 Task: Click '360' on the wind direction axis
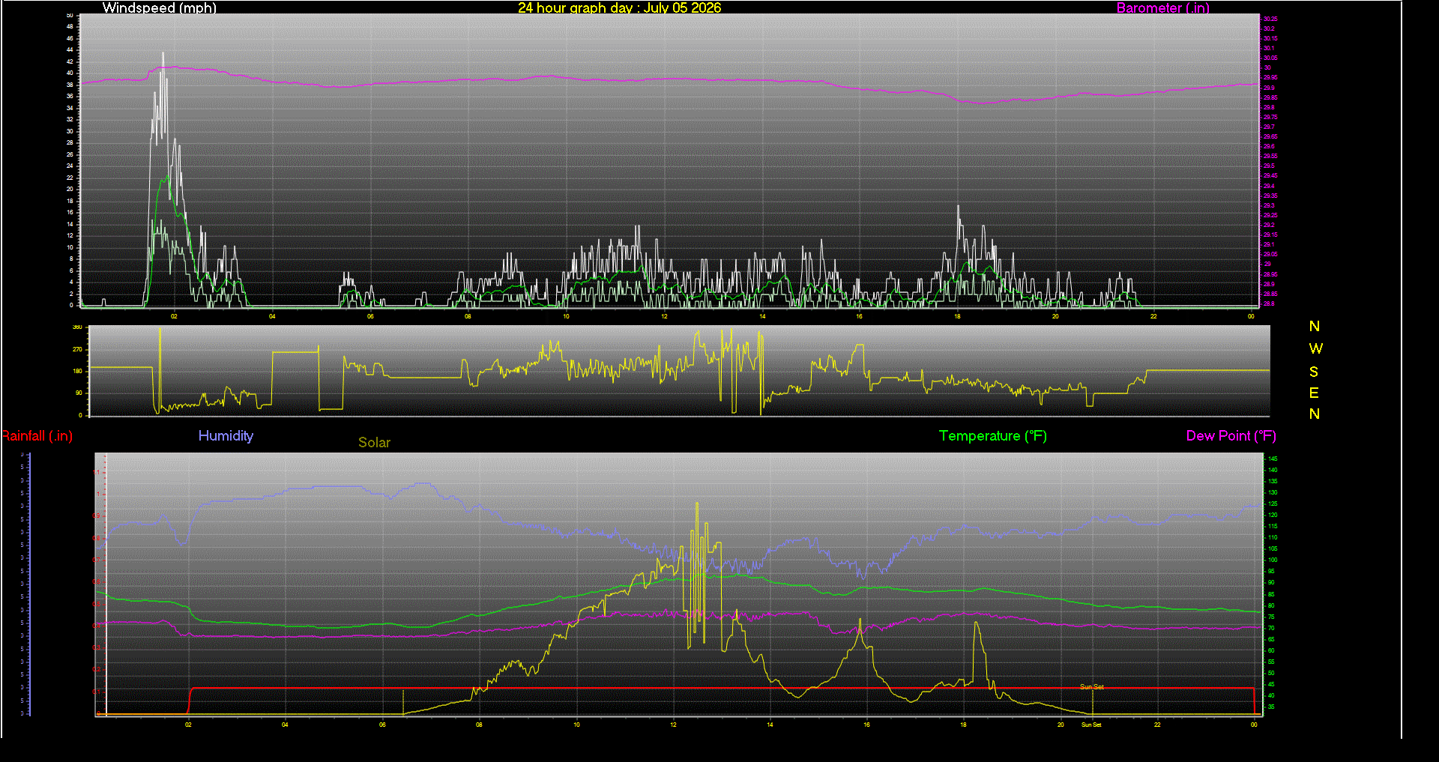click(x=77, y=327)
